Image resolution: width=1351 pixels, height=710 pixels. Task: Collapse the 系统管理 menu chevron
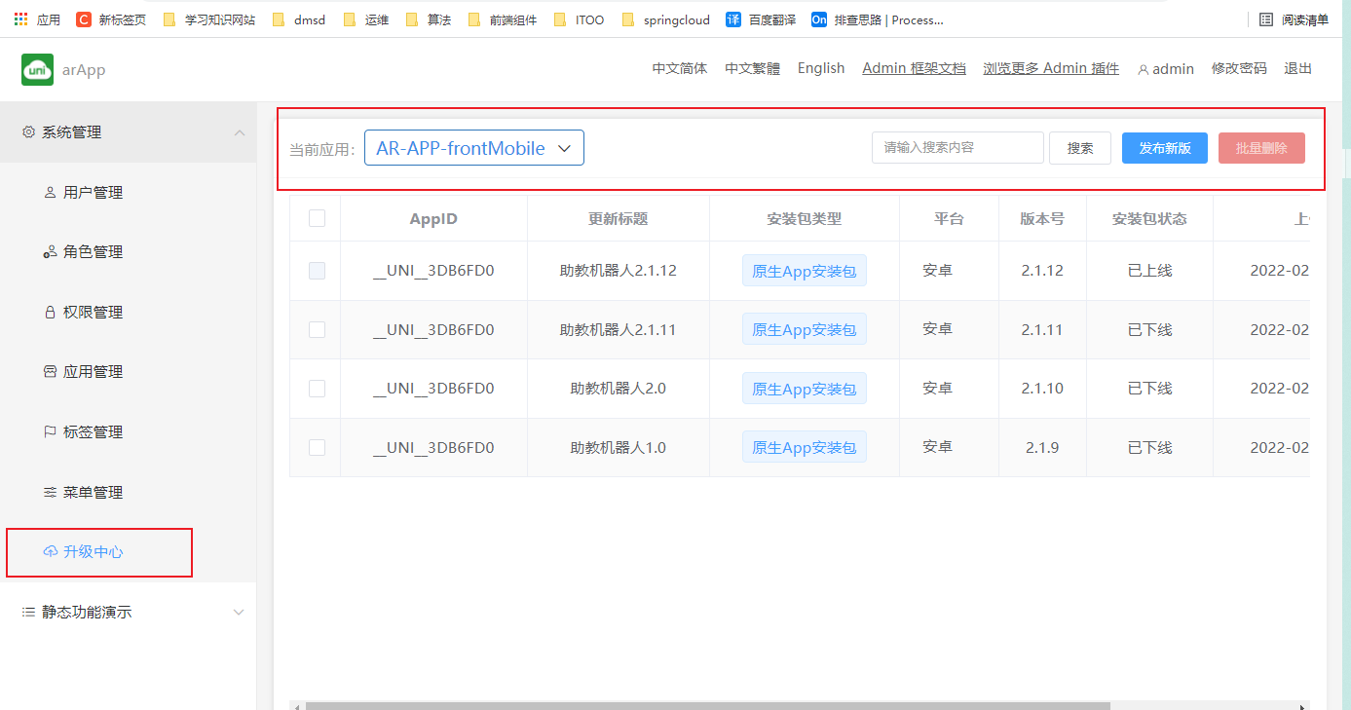240,132
